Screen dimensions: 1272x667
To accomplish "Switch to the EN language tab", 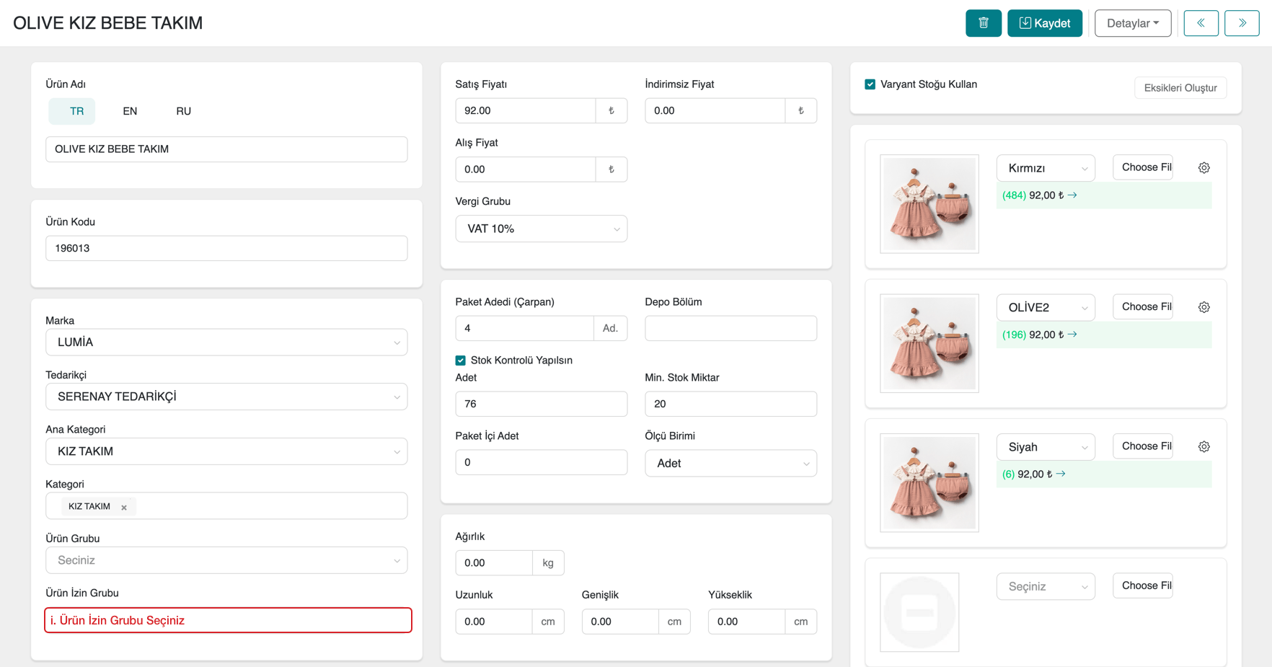I will pyautogui.click(x=130, y=111).
